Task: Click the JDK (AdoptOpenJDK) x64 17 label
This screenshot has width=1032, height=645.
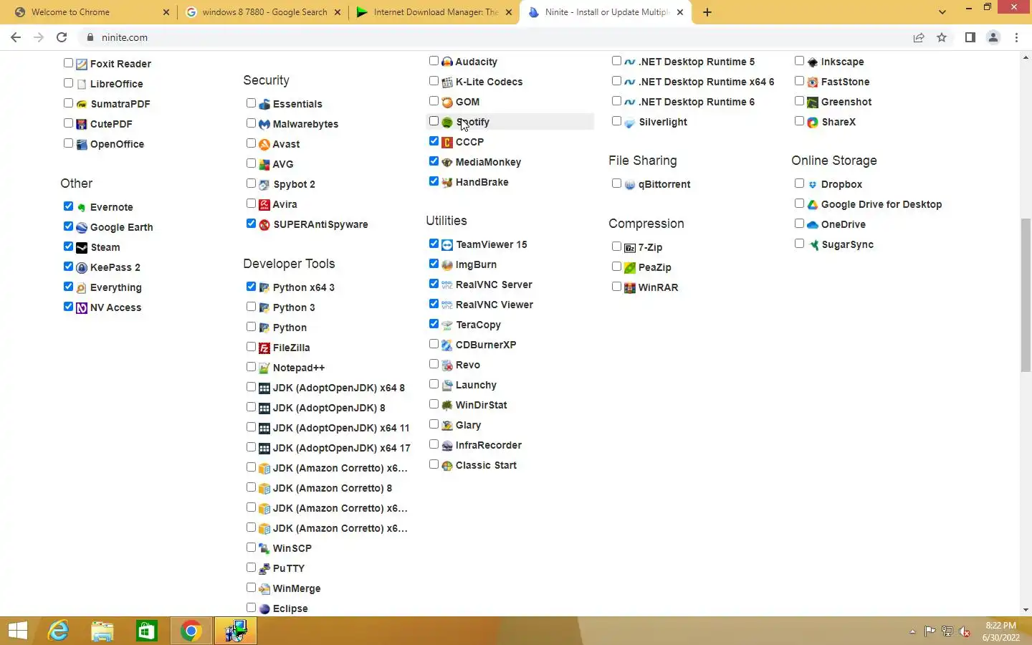Action: 341,449
